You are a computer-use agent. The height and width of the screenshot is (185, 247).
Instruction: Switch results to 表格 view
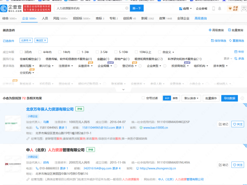[x=175, y=98]
